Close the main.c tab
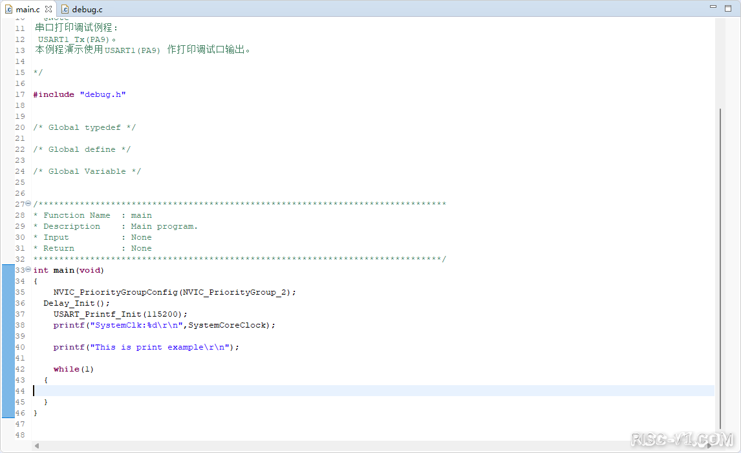The height and width of the screenshot is (453, 741). point(48,9)
